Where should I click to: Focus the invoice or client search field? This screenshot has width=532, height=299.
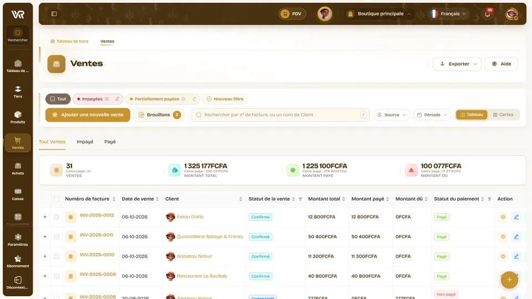pos(280,115)
